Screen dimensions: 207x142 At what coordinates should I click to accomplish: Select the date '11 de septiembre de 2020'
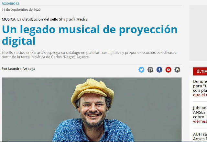click(x=21, y=10)
